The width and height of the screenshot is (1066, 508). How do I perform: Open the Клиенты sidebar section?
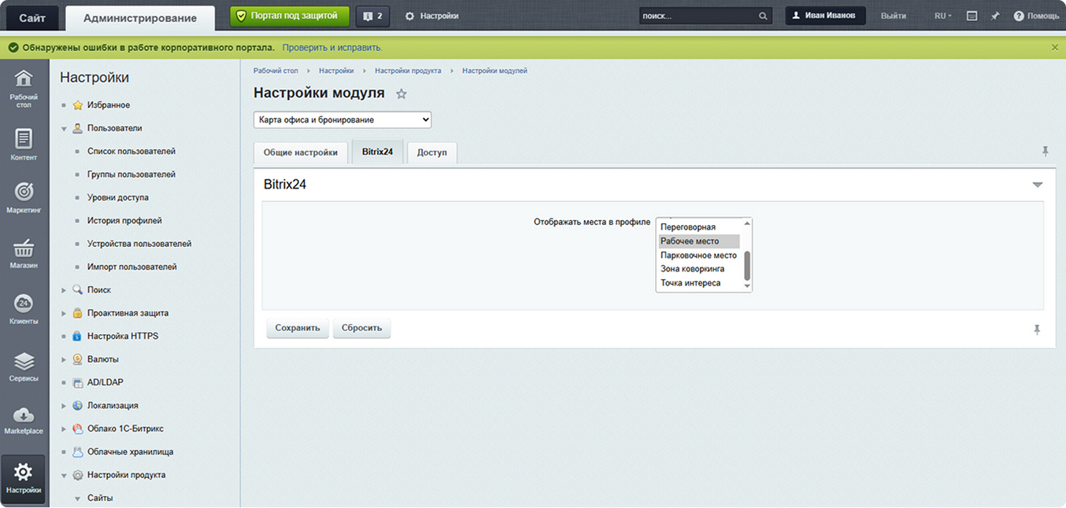[x=24, y=309]
